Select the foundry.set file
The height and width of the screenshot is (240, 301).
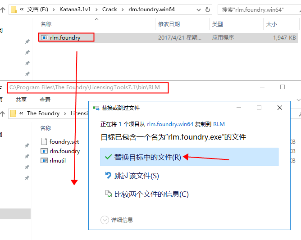coord(60,141)
